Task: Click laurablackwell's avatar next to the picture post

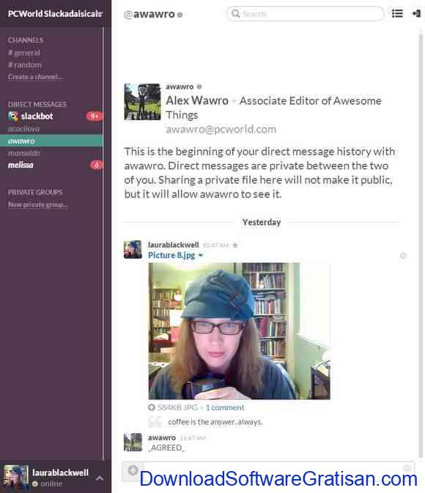Action: (133, 250)
